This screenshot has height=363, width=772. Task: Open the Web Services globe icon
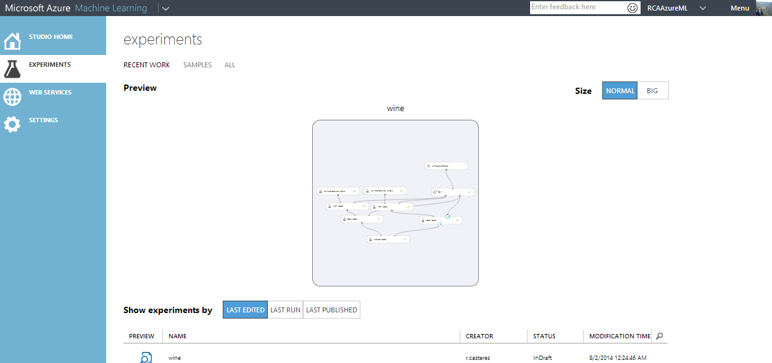tap(12, 97)
